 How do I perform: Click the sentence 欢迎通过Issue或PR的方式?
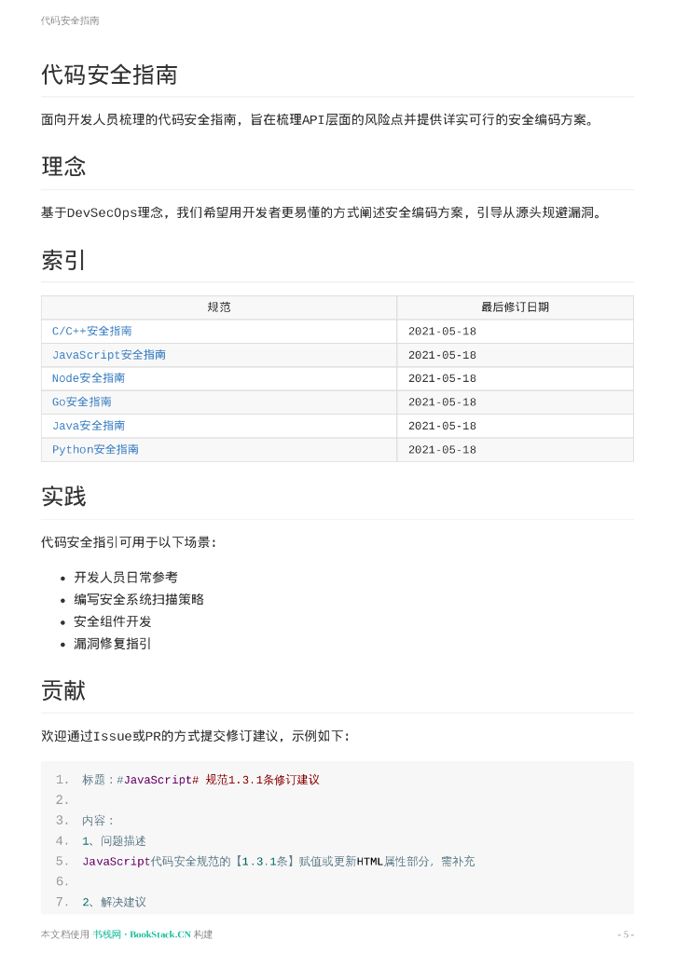point(196,736)
